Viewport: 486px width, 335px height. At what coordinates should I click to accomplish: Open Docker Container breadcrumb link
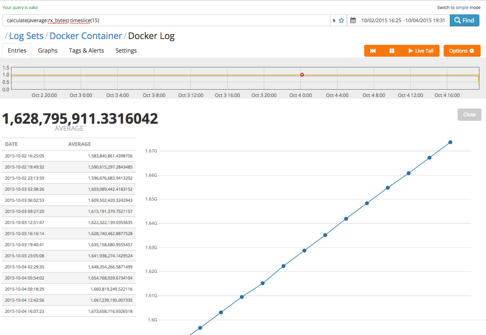click(x=86, y=36)
